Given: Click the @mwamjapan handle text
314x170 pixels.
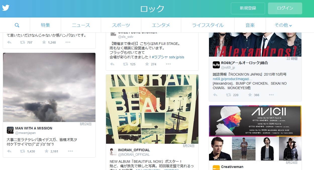Looking at the screenshot, I should (x=25, y=133).
